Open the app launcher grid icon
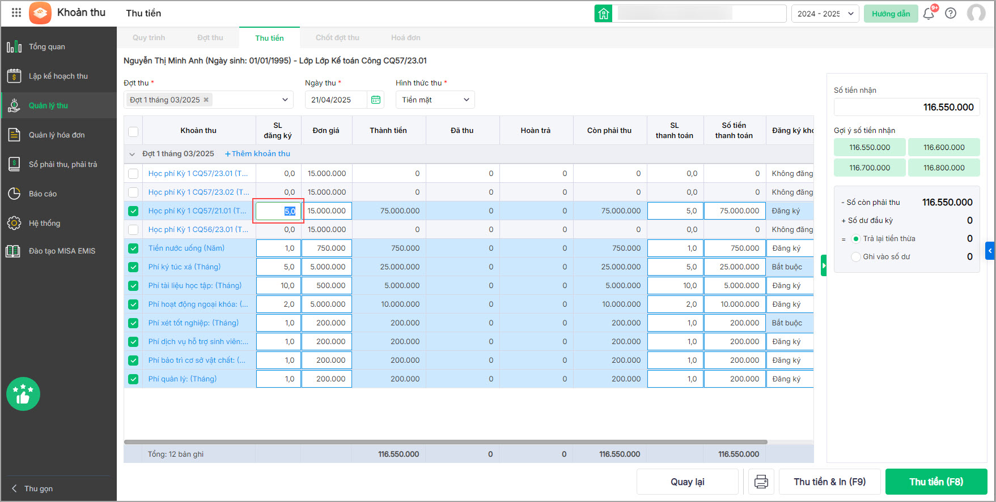This screenshot has height=502, width=996. (x=16, y=12)
